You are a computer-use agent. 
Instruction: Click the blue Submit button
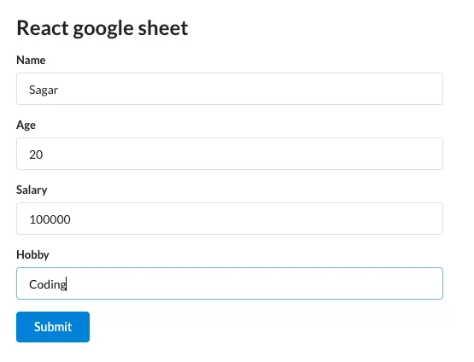[x=53, y=327]
